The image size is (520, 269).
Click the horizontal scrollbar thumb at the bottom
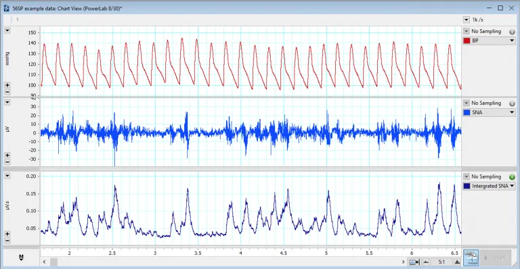click(53, 262)
